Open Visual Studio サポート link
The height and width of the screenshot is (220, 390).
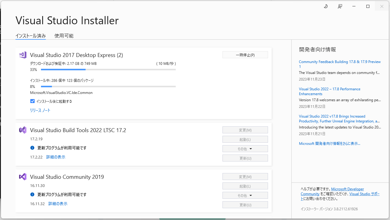pos(364,194)
